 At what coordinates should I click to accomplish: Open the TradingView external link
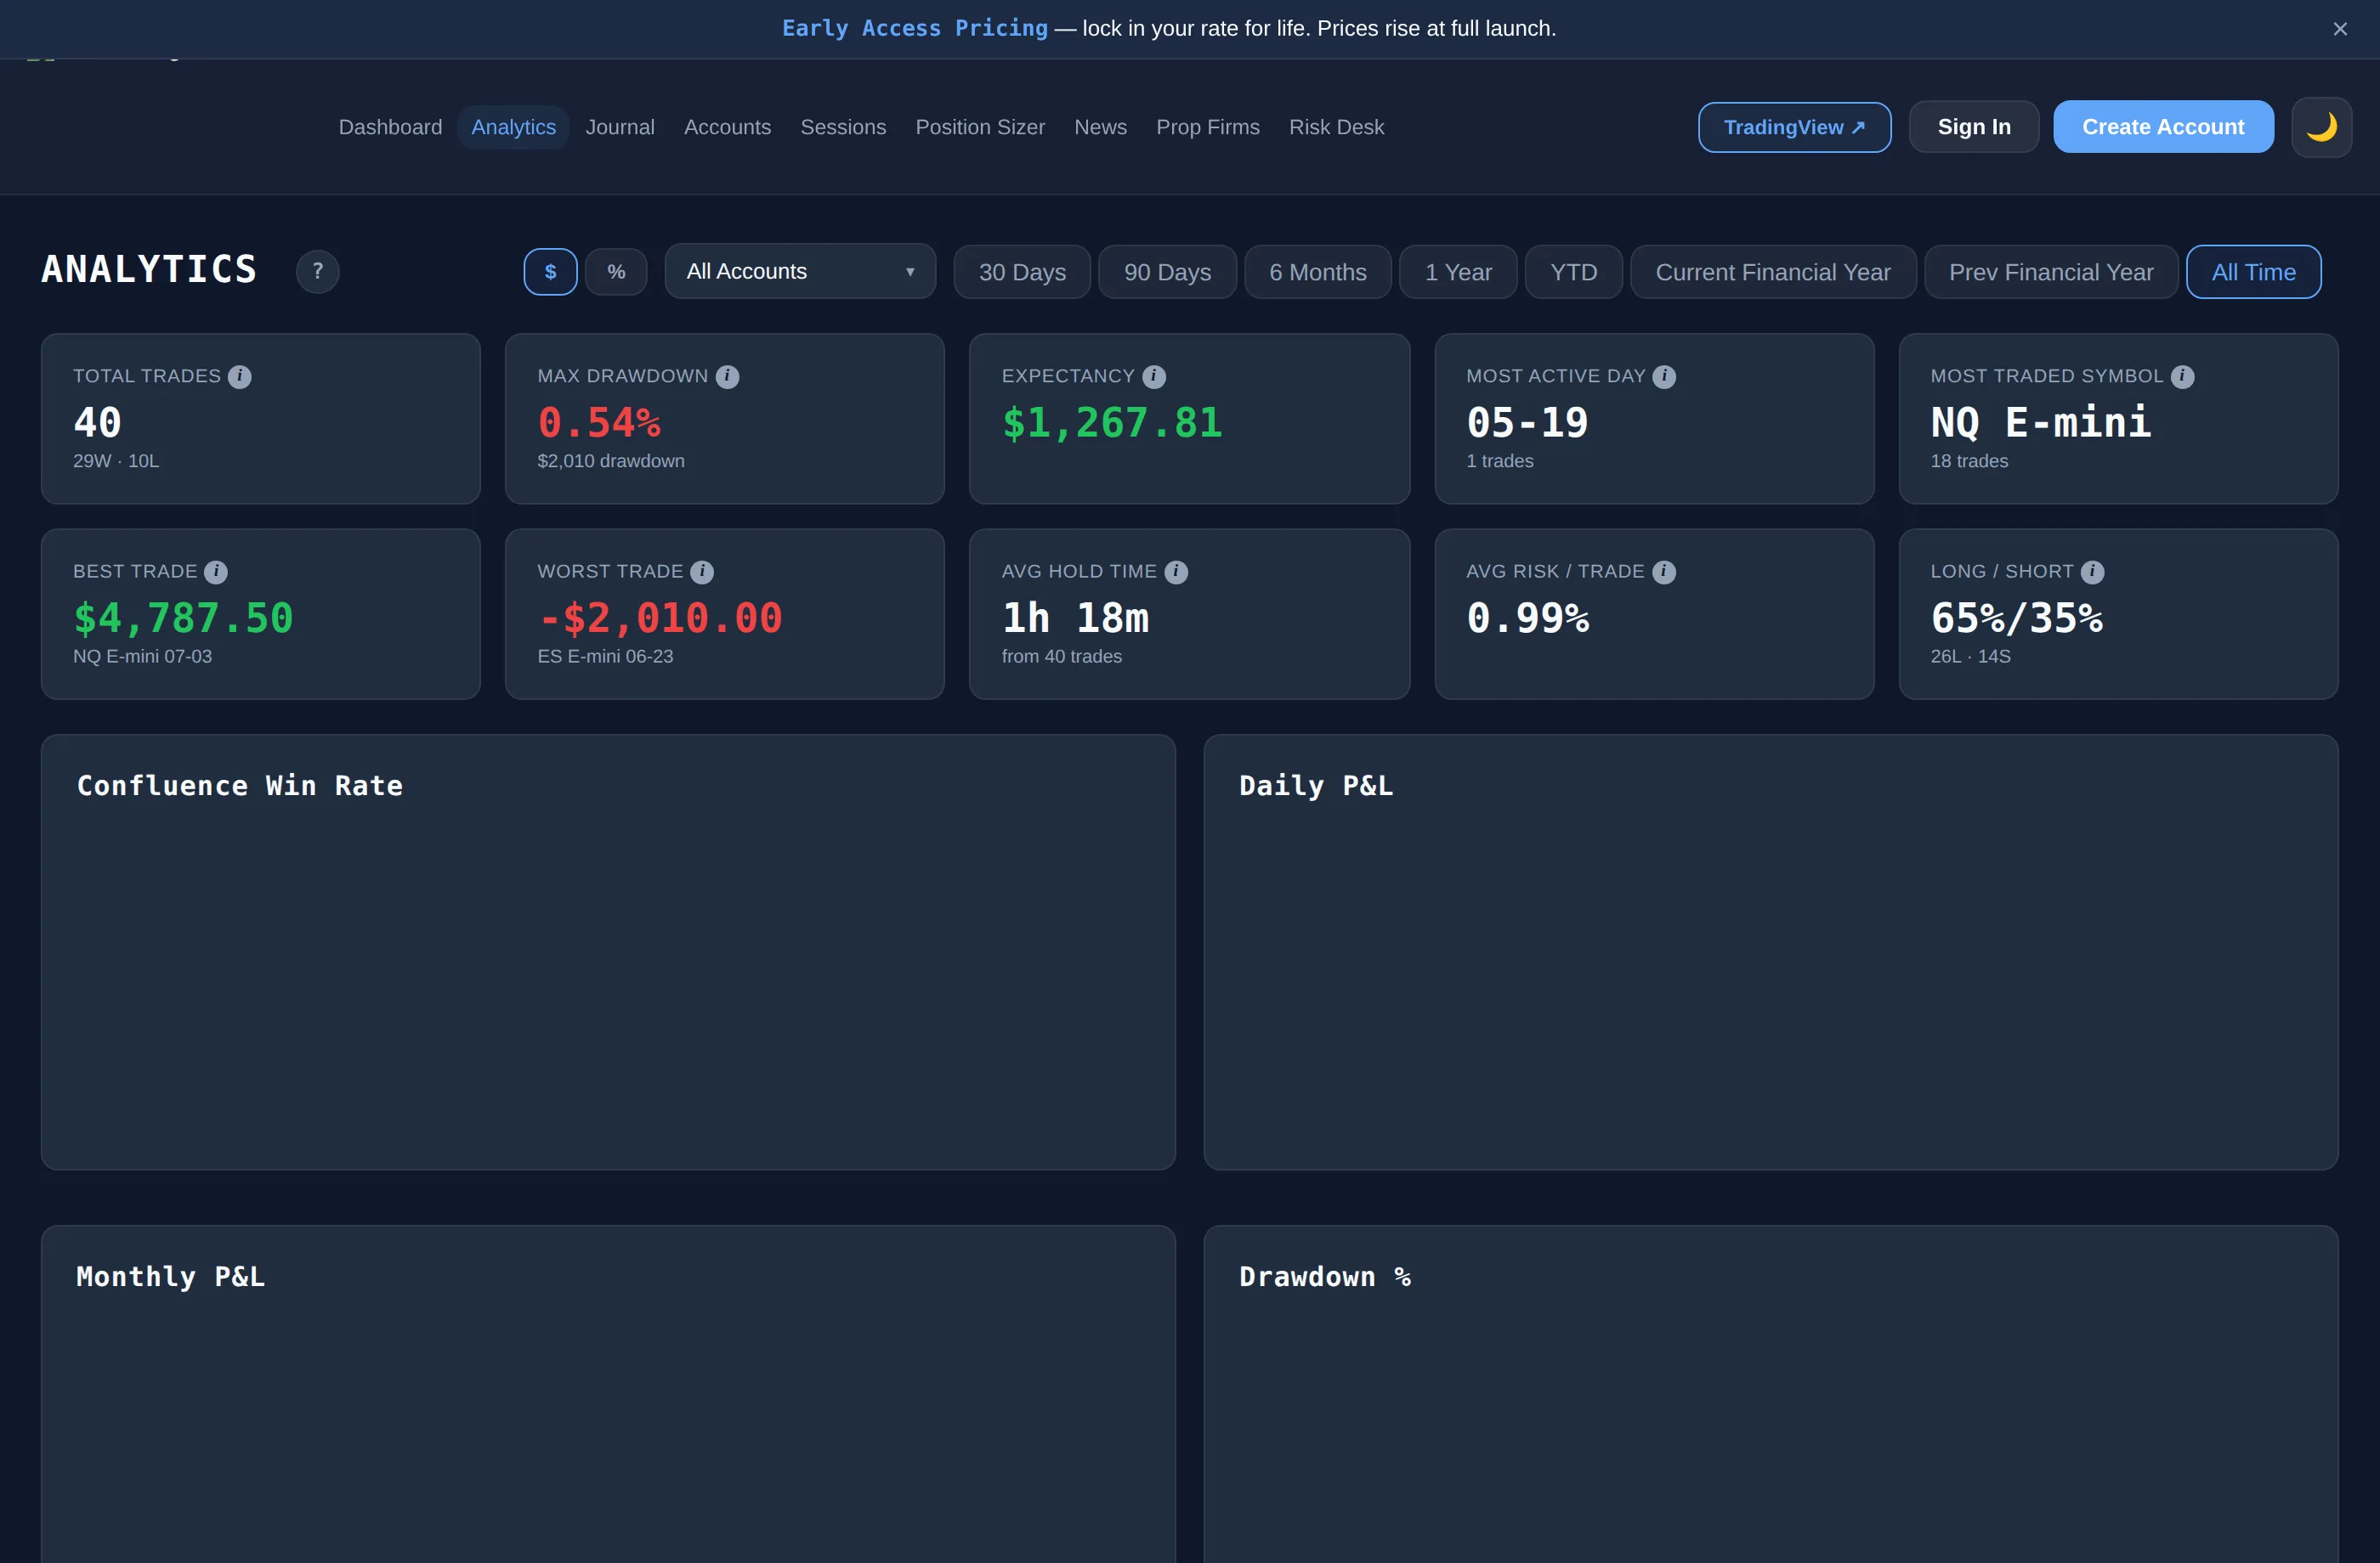click(1794, 127)
